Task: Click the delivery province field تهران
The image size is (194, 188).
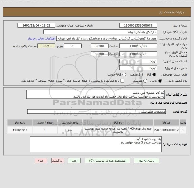Action: (x=138, y=61)
